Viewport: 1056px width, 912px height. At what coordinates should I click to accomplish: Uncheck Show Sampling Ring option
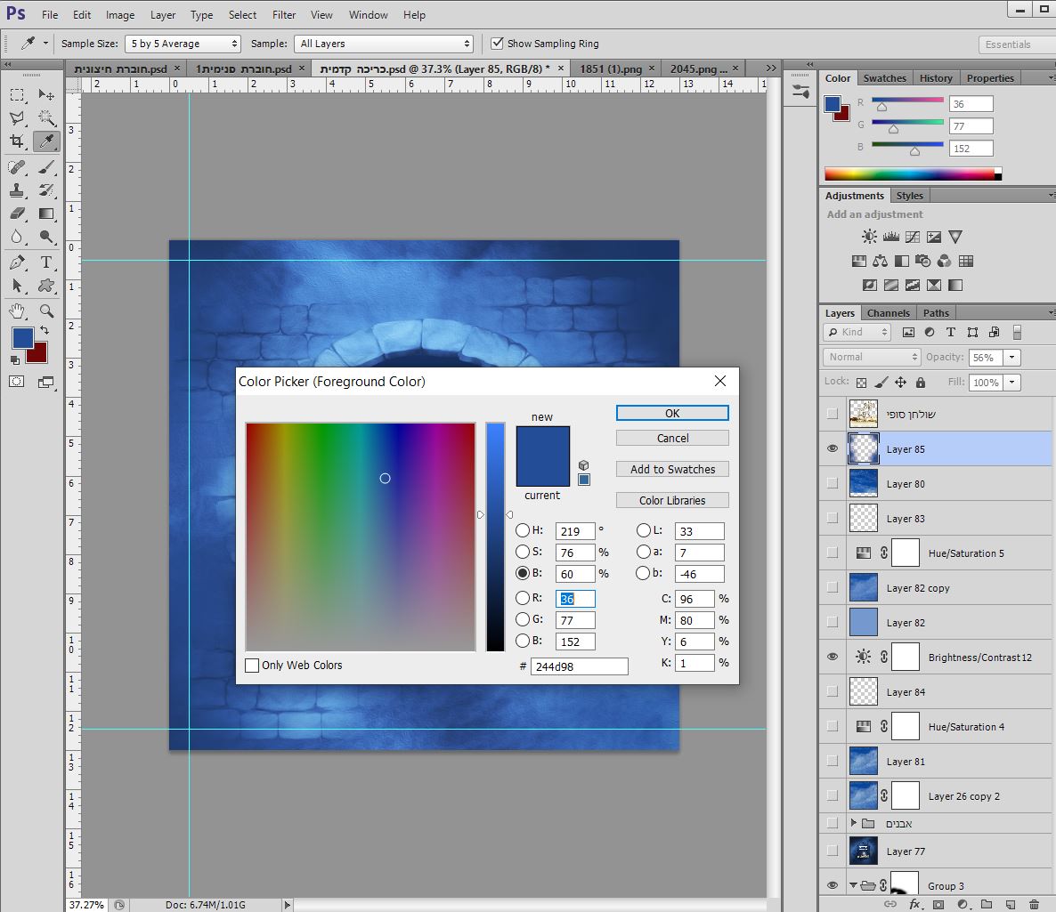coord(497,44)
